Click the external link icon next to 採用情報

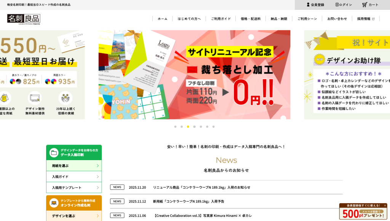point(373,19)
